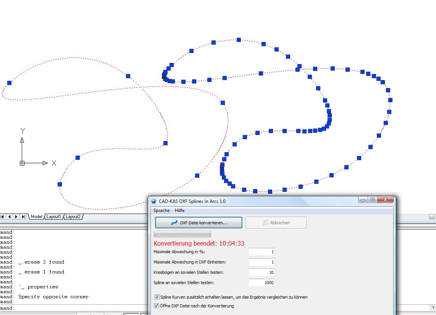Click the 'Spline an sovielen Stellen testen' field
The image size is (436, 315).
(x=262, y=283)
